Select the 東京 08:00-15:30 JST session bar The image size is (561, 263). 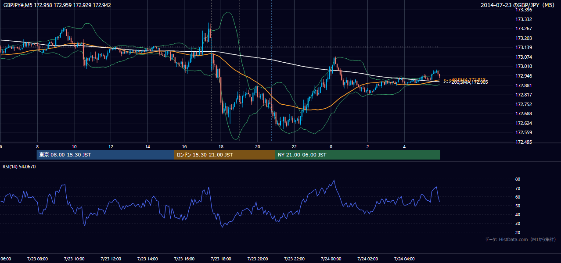(x=105, y=155)
